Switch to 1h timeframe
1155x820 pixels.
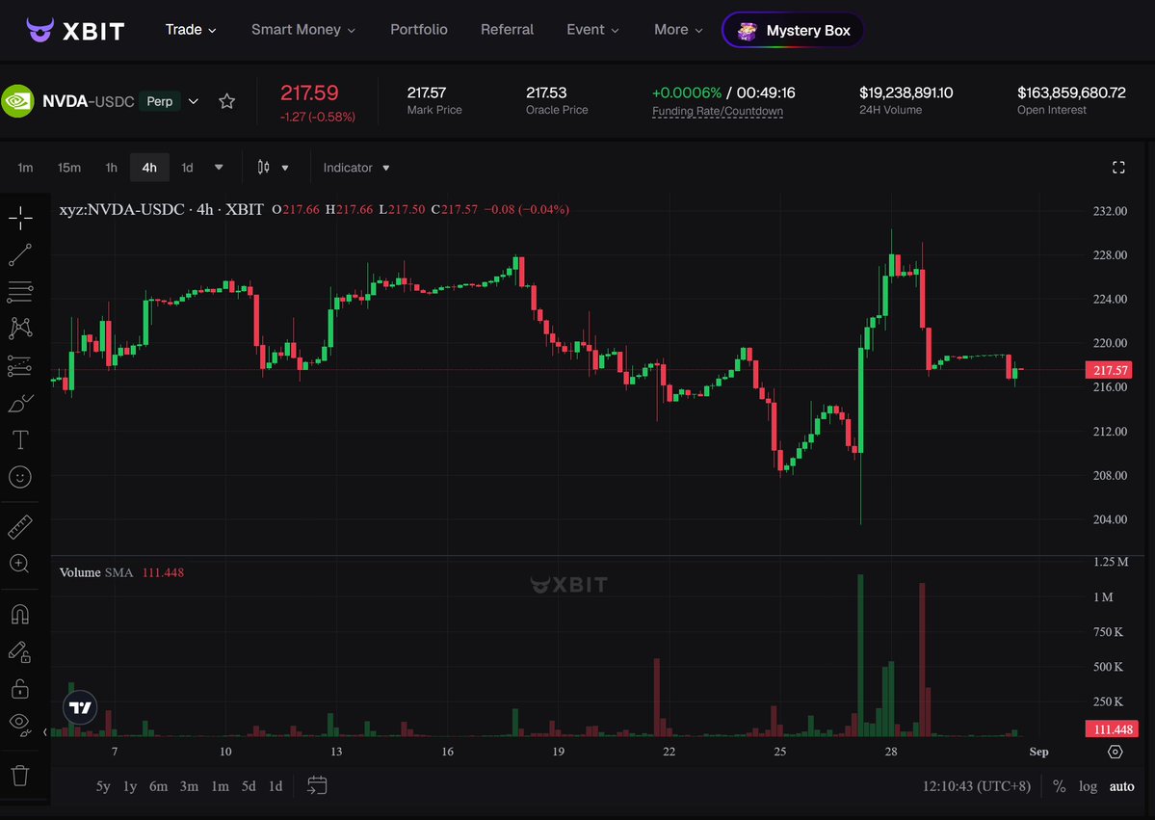(x=111, y=168)
